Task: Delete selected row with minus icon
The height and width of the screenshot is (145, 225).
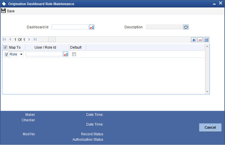Action: coord(200,40)
